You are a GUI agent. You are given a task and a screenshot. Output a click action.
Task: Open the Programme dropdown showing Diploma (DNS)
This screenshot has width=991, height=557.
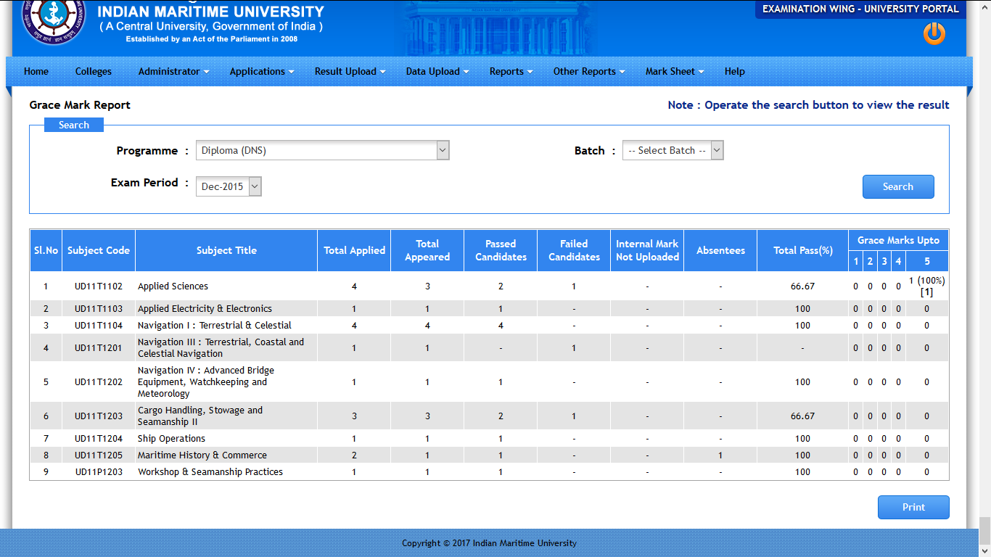(x=323, y=151)
